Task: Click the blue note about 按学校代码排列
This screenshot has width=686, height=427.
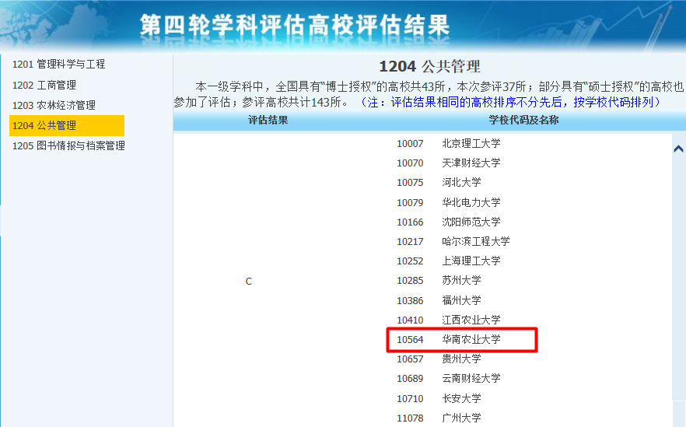Action: click(509, 103)
